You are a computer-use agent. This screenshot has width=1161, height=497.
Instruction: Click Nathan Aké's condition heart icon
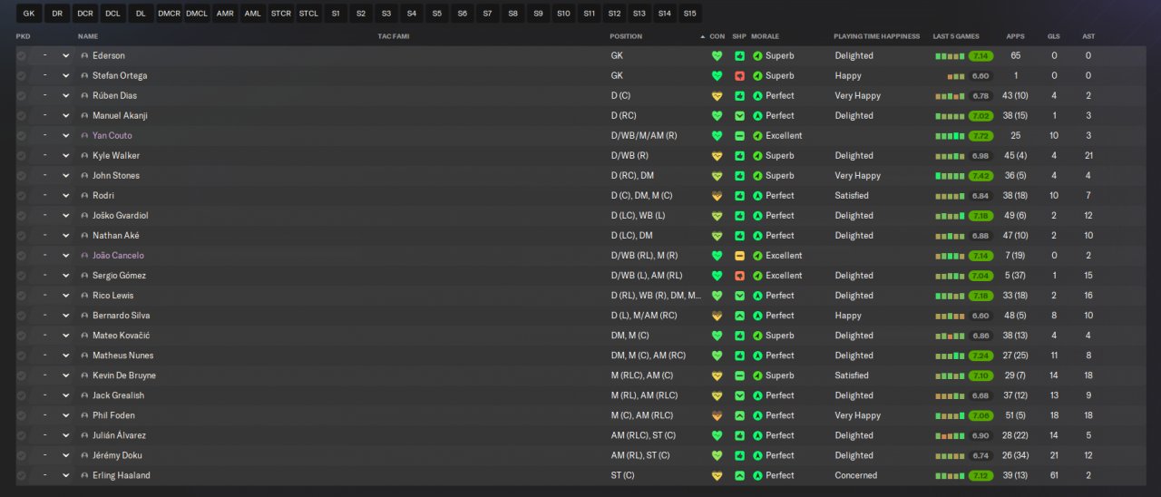click(x=717, y=235)
